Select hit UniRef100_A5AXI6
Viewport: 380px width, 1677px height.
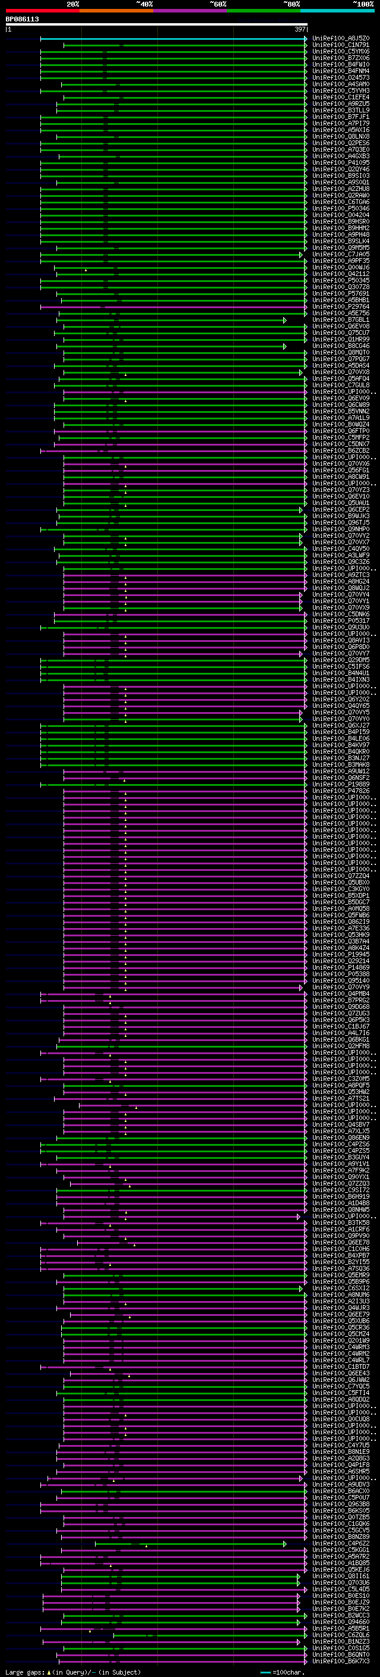[x=341, y=130]
